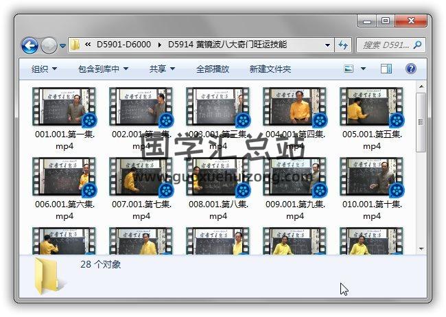Open help with the question mark icon
This screenshot has width=446, height=317.
click(411, 69)
